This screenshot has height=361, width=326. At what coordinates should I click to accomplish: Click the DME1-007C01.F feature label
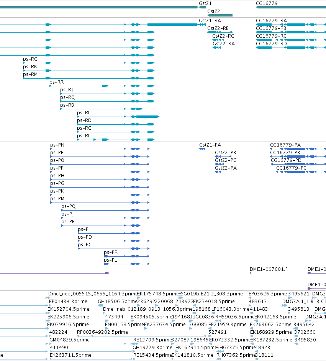point(269,269)
